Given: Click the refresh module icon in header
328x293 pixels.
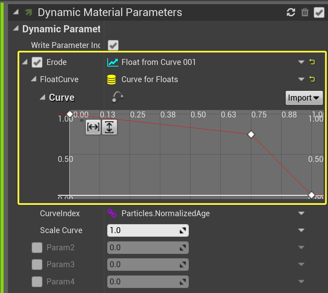Looking at the screenshot, I should click(291, 12).
